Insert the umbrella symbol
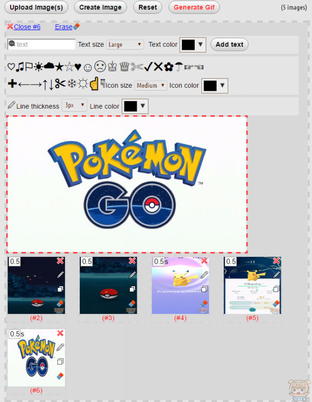 tap(179, 67)
